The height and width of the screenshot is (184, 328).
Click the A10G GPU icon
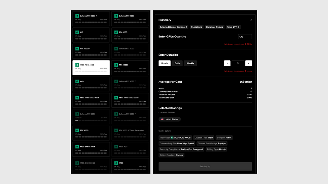(x=116, y=163)
